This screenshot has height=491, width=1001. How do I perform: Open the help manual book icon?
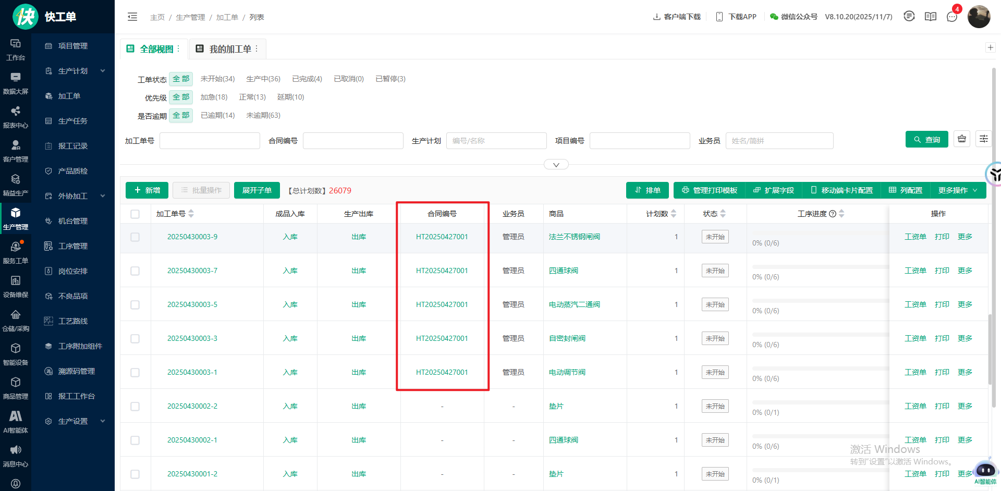point(931,17)
